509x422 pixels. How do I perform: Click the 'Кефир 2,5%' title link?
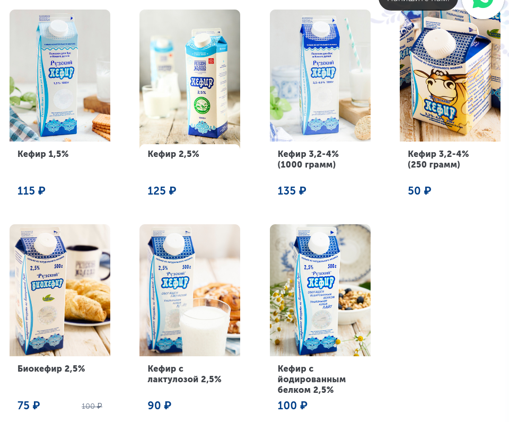pyautogui.click(x=173, y=154)
